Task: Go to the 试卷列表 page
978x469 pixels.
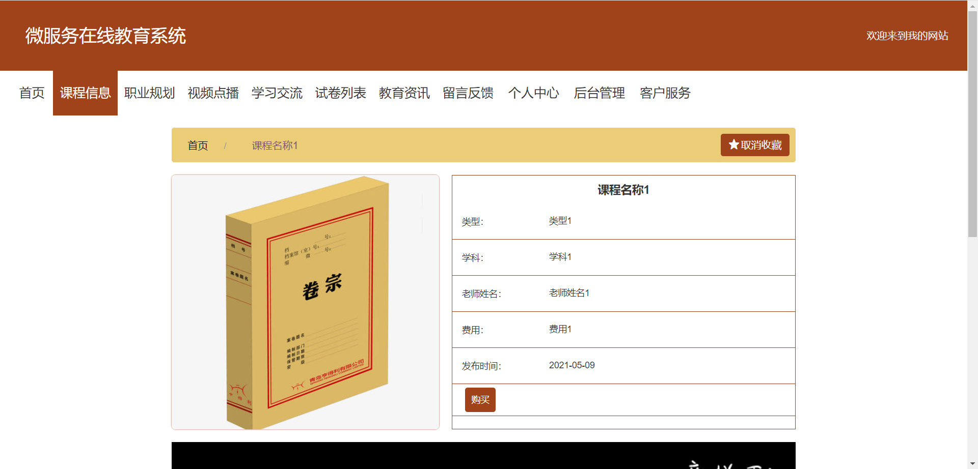Action: 341,93
